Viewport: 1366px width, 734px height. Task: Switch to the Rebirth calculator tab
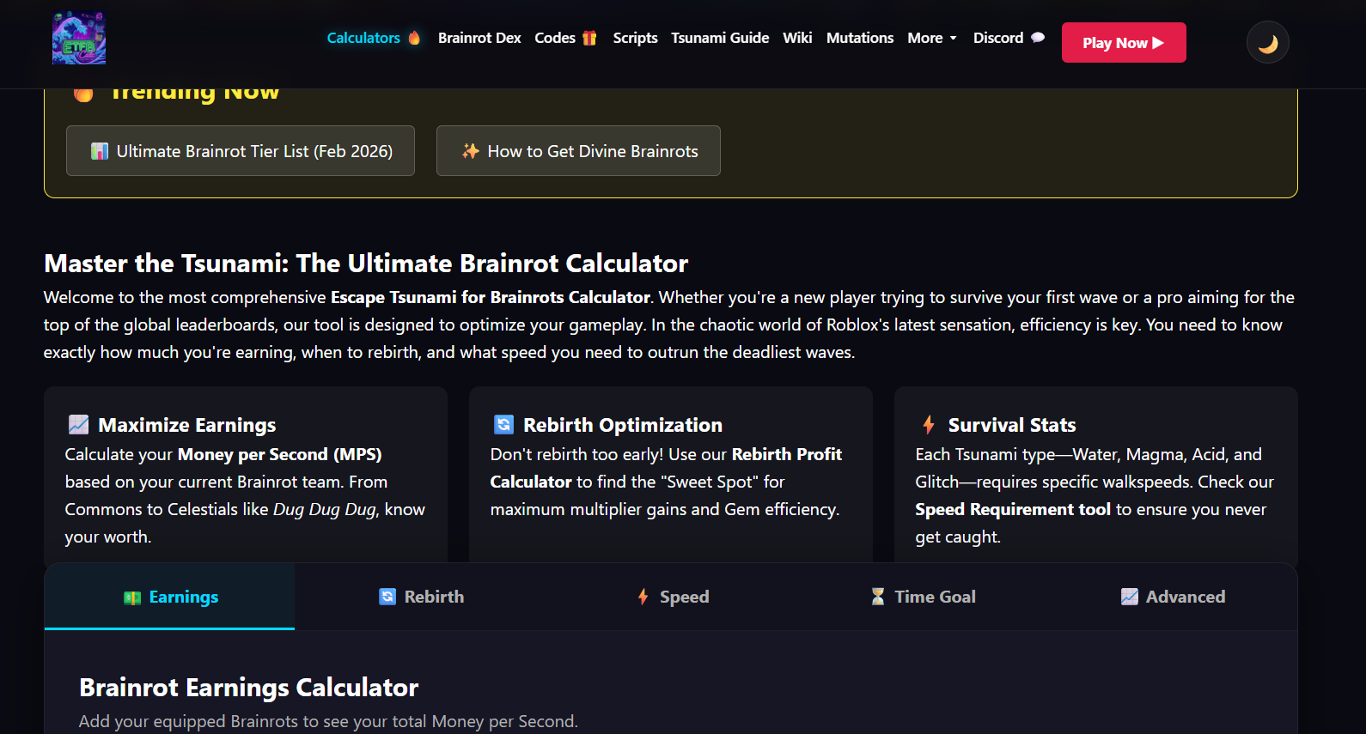tap(422, 597)
